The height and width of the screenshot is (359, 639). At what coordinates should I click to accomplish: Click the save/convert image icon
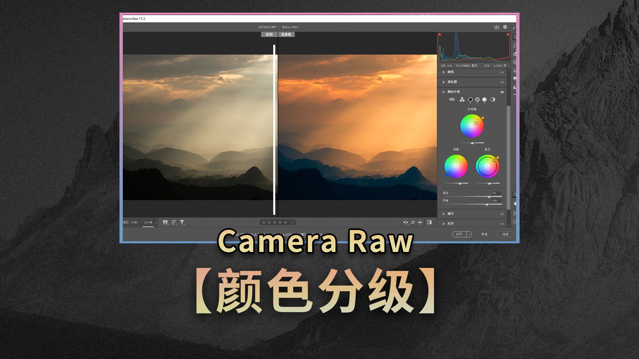[x=497, y=27]
